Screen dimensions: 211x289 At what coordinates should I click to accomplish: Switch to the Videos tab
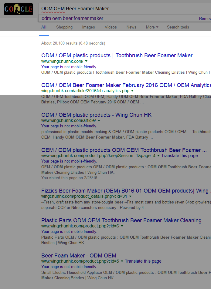[111, 27]
